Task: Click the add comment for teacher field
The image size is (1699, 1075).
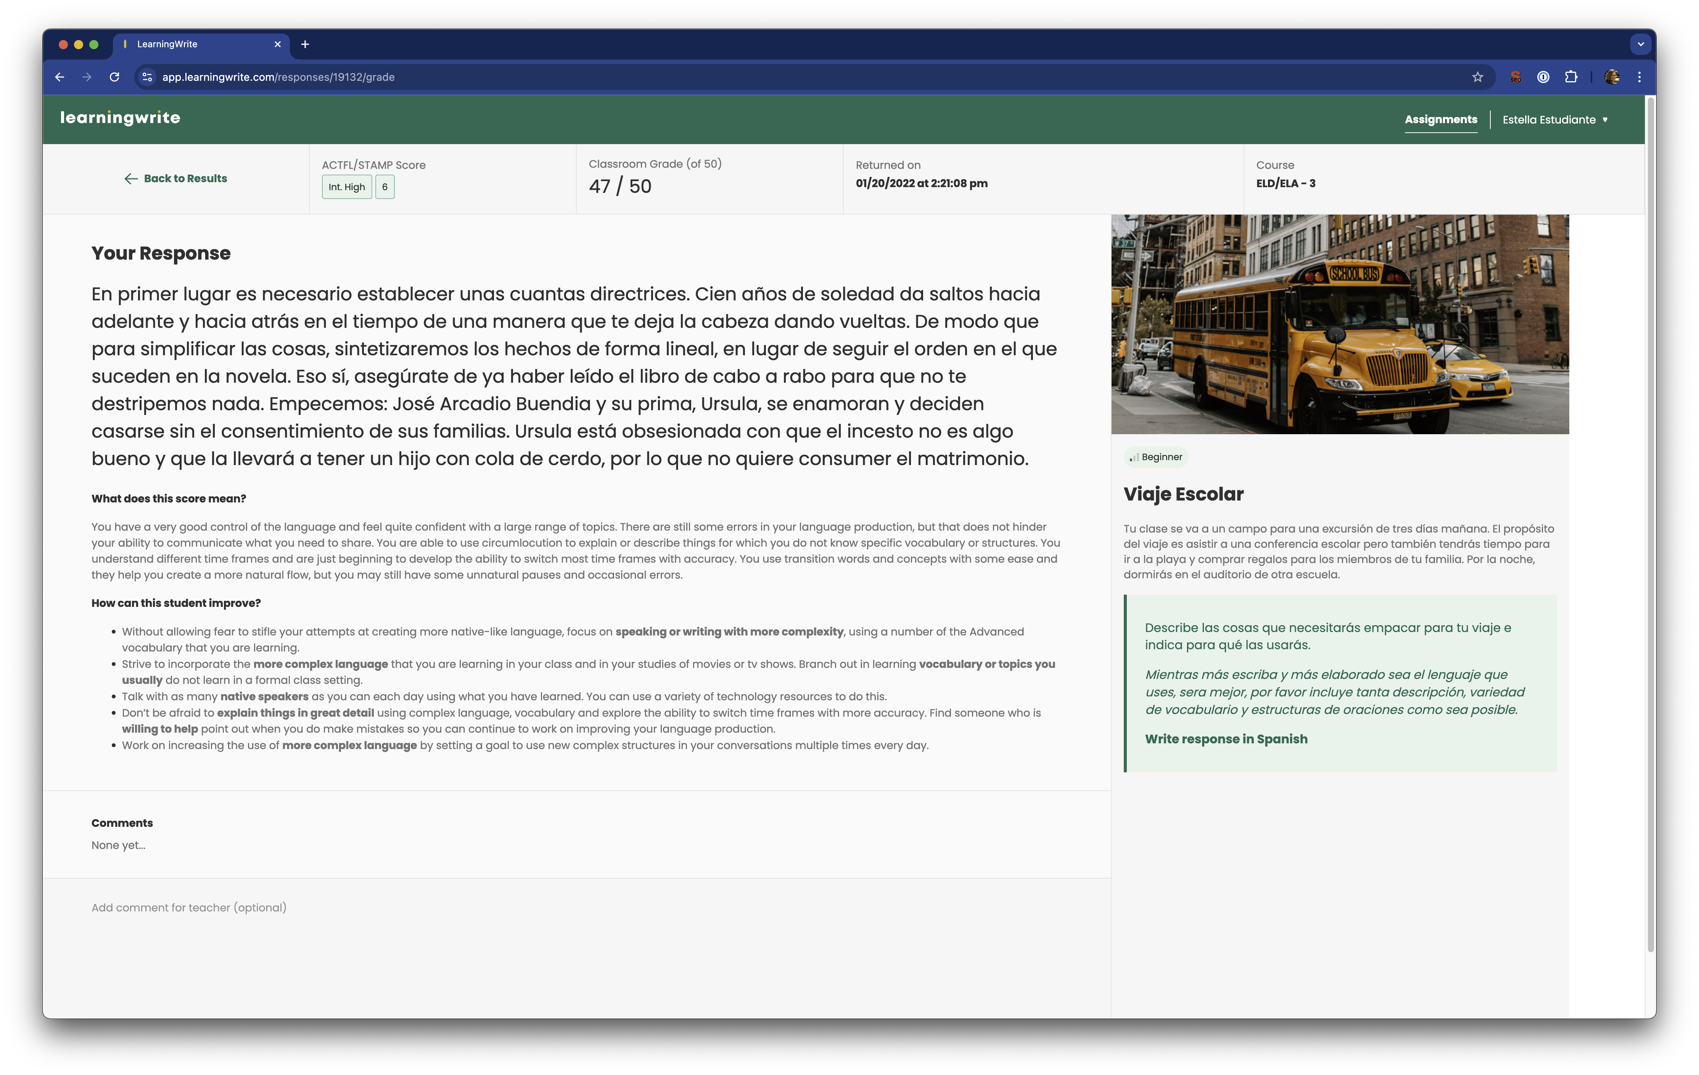Action: [189, 907]
